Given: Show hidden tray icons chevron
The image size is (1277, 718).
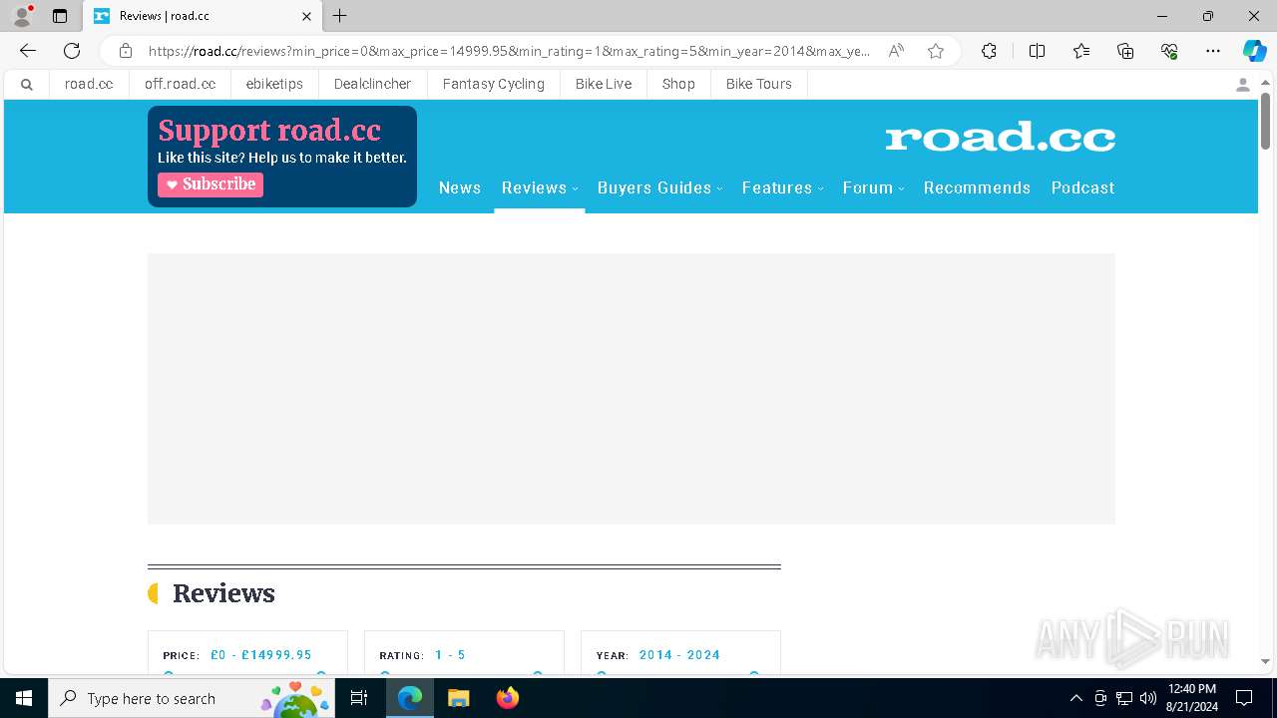Looking at the screenshot, I should click(1075, 698).
